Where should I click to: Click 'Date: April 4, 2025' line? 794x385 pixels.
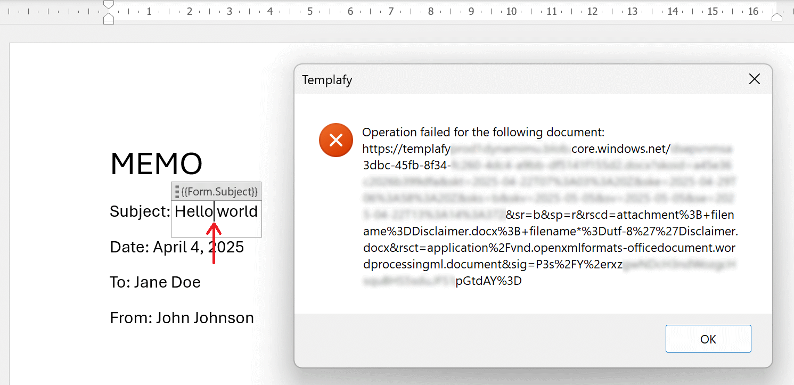tap(177, 247)
